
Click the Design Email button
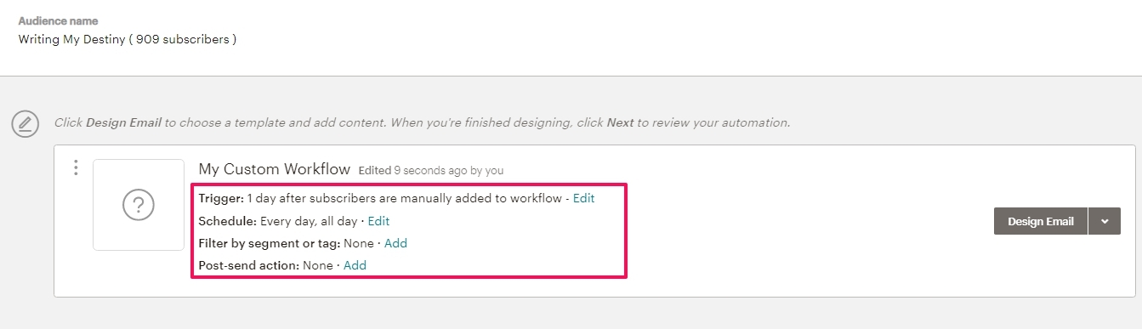[1041, 221]
